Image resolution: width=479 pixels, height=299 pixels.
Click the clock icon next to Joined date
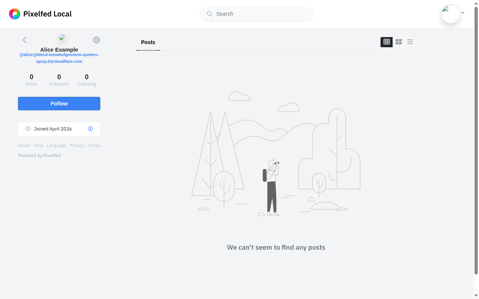tap(28, 129)
